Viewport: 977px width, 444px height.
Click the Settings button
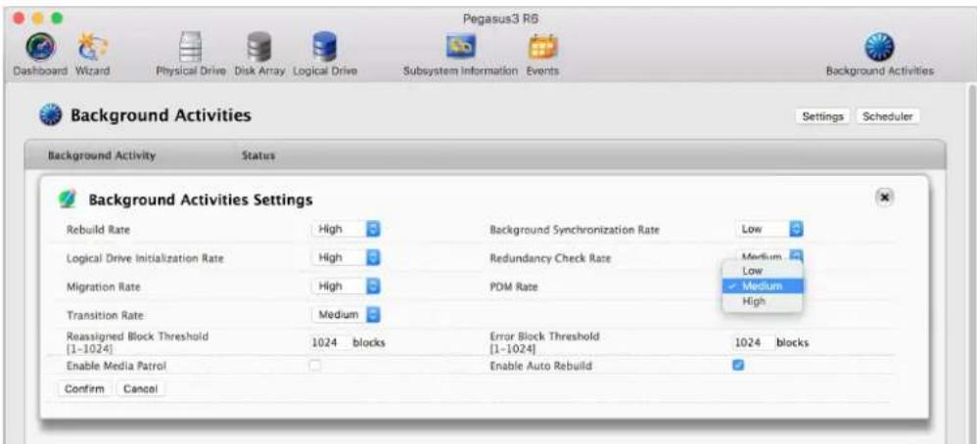[822, 116]
